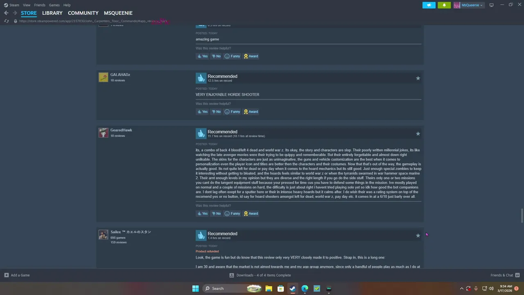The image size is (524, 295).
Task: Go forward with the forward arrow
Action: [x=15, y=13]
